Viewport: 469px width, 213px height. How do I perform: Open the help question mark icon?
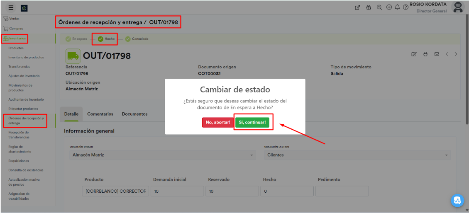point(405,7)
